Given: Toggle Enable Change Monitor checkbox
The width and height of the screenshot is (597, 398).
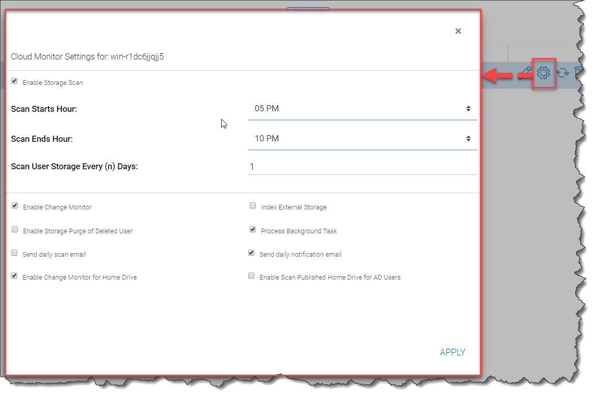Looking at the screenshot, I should [15, 205].
